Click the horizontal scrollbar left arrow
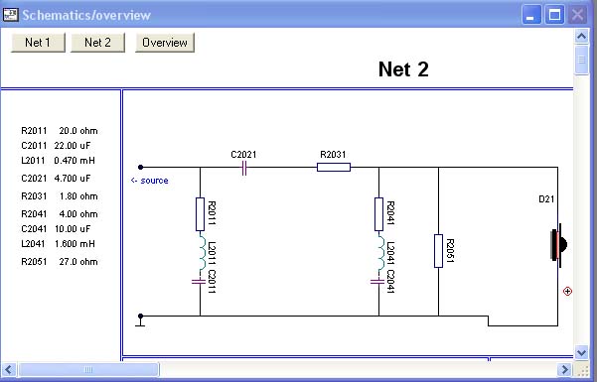This screenshot has height=382, width=597. point(9,369)
